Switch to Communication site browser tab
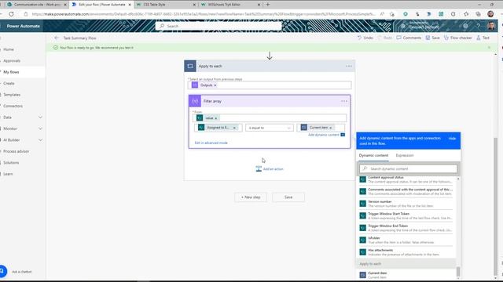 (36, 5)
